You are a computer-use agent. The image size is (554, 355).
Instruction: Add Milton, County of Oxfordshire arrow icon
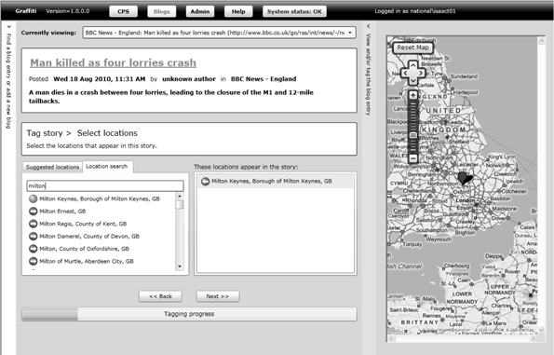33,249
